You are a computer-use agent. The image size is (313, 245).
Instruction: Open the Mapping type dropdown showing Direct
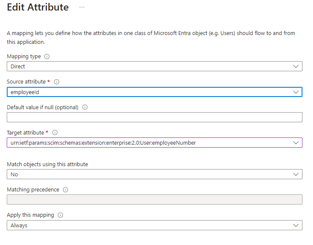(155, 66)
